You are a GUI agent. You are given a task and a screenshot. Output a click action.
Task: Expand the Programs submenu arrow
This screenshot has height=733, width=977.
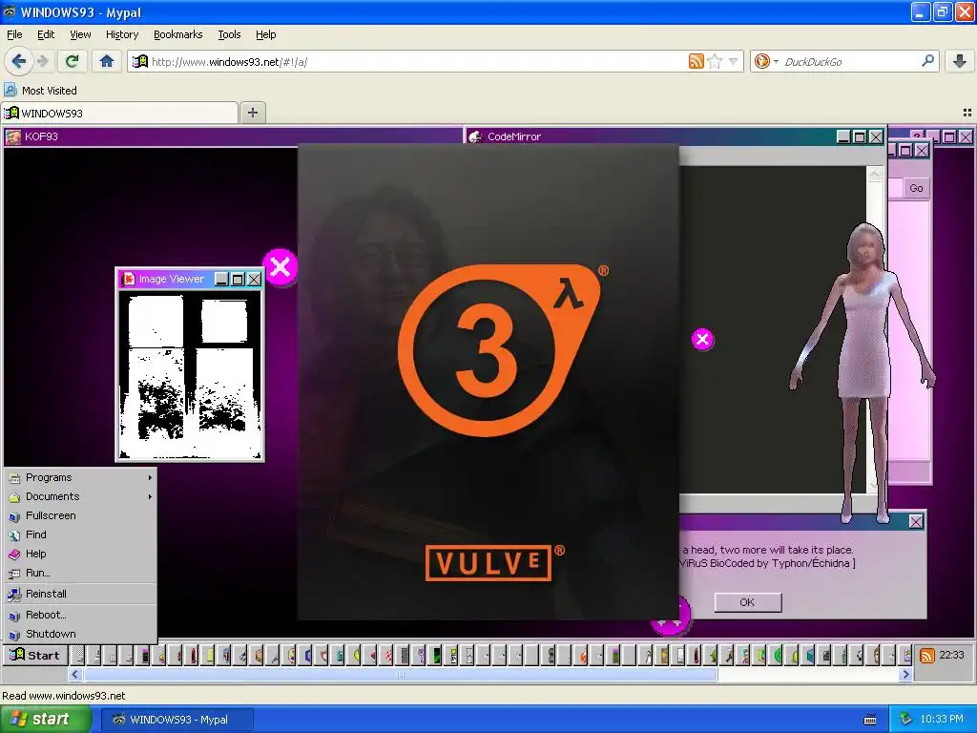(150, 477)
